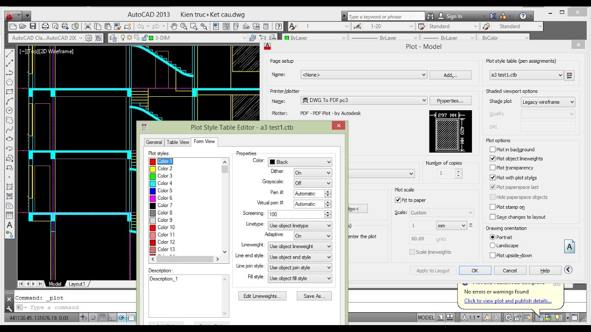Select the Color 4 cyan plot style

pos(164,183)
